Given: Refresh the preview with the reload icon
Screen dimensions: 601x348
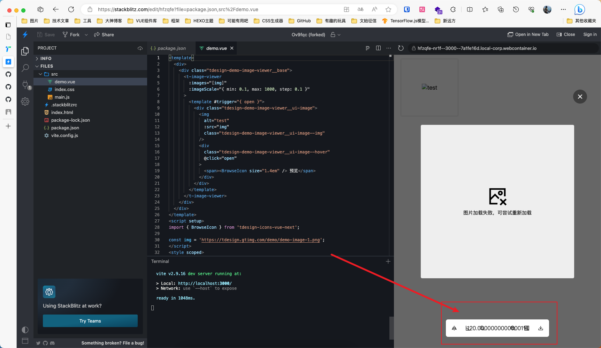Looking at the screenshot, I should (x=401, y=48).
